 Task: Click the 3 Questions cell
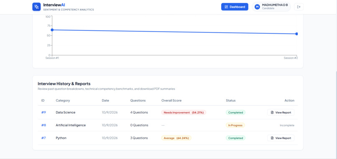tap(139, 138)
